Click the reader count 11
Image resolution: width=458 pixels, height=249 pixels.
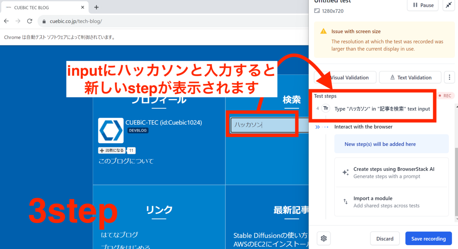(131, 151)
